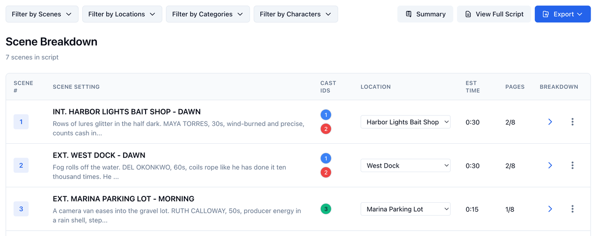Open Marina Parking Lot location dropdown
Viewport: 596px width, 236px height.
click(405, 209)
